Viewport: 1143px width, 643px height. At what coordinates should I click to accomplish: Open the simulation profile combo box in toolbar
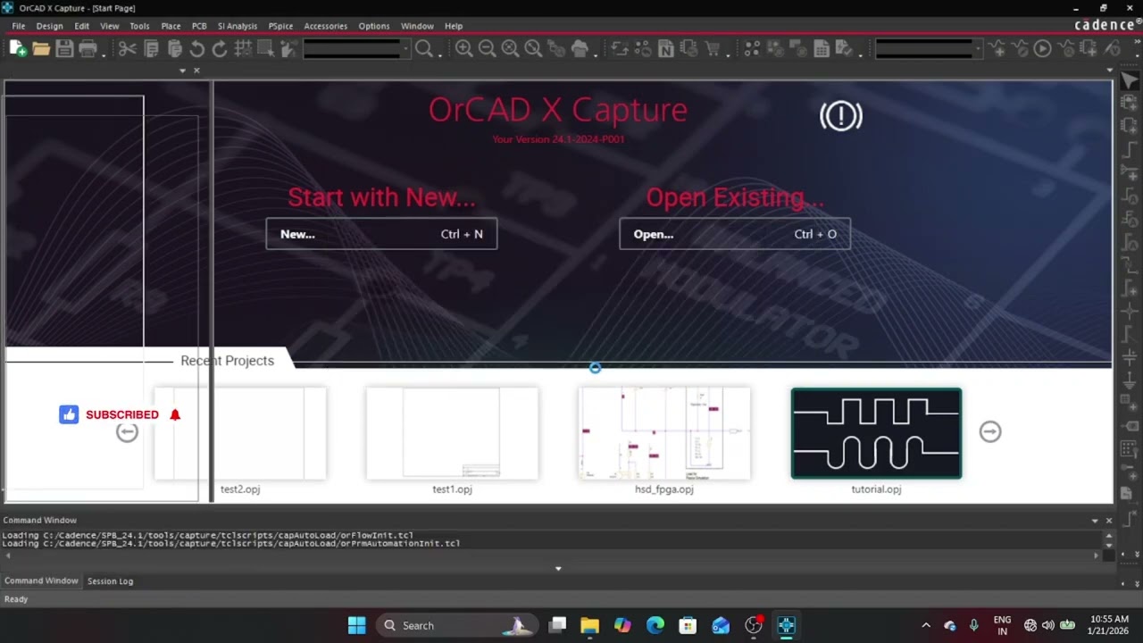click(x=929, y=49)
